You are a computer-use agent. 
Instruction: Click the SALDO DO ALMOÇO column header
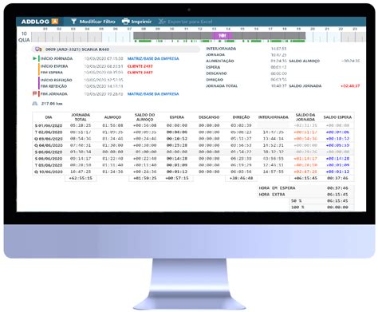click(x=145, y=117)
